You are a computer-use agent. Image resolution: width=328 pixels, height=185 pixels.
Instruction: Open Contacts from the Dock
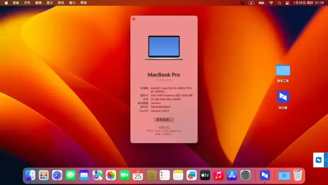coord(151,175)
